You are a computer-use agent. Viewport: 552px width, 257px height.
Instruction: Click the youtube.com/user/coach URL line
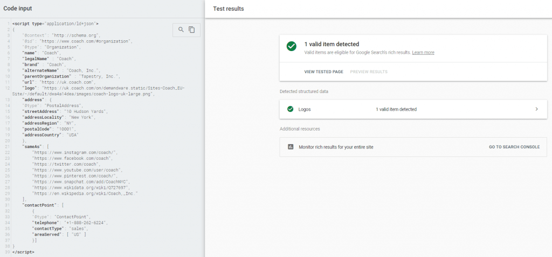(77, 170)
